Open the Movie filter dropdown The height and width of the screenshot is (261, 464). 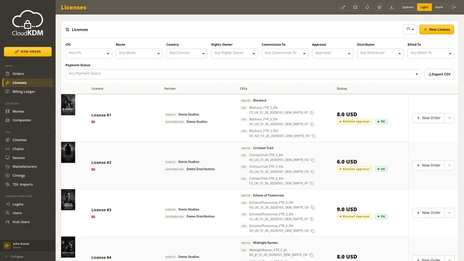(139, 53)
